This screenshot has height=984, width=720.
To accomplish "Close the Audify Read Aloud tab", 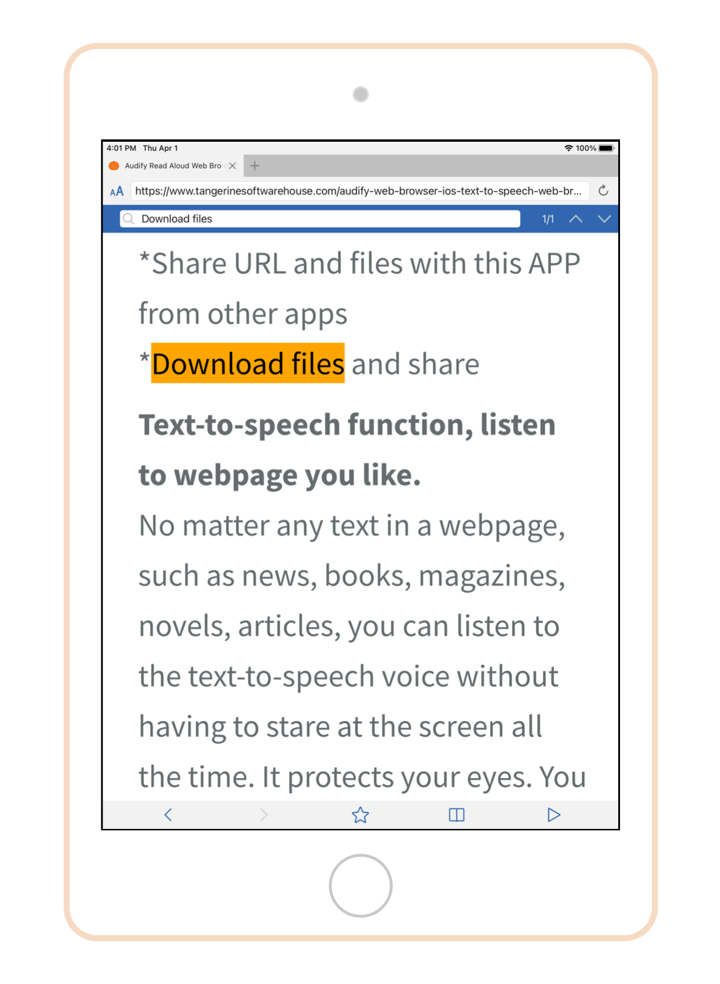I will (x=232, y=165).
